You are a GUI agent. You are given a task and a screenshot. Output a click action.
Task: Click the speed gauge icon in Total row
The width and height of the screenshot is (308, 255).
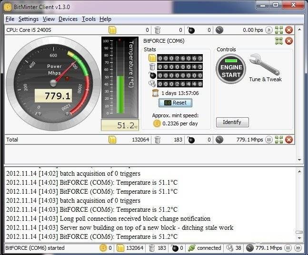point(219,140)
